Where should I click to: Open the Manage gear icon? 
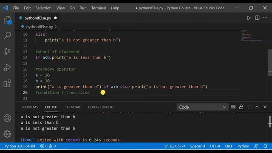[x=7, y=134]
